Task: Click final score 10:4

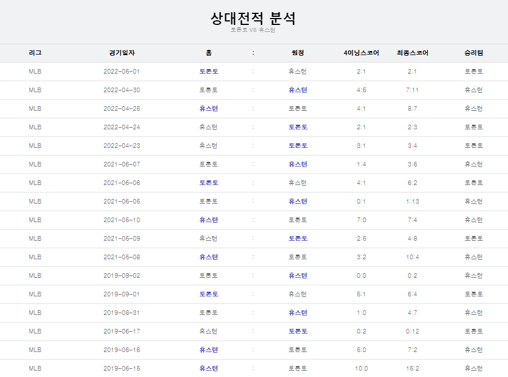Action: (413, 257)
